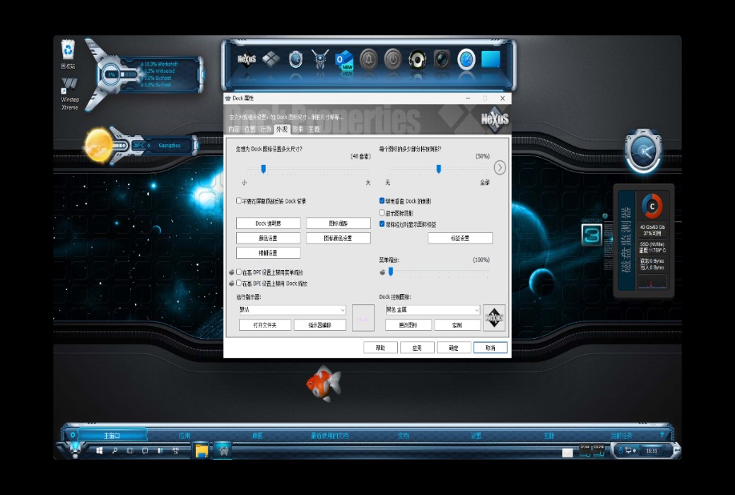The width and height of the screenshot is (735, 495).
Task: Click the Winstep cube icon on the dock
Action: pos(271,59)
